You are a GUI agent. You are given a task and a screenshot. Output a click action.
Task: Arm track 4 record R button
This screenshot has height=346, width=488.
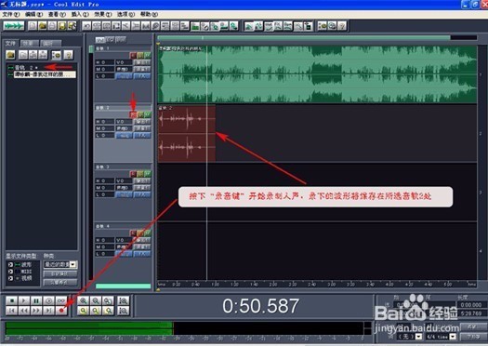[133, 233]
